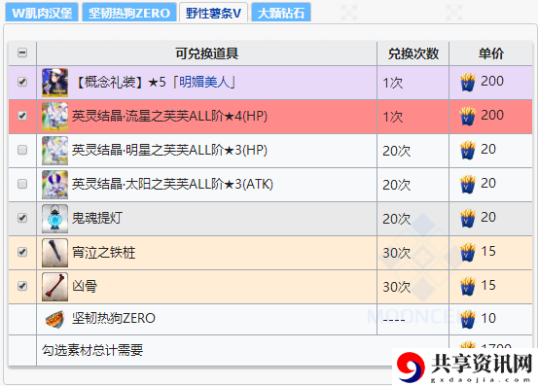Open the 明媚美人 link
This screenshot has height=386, width=538.
203,82
